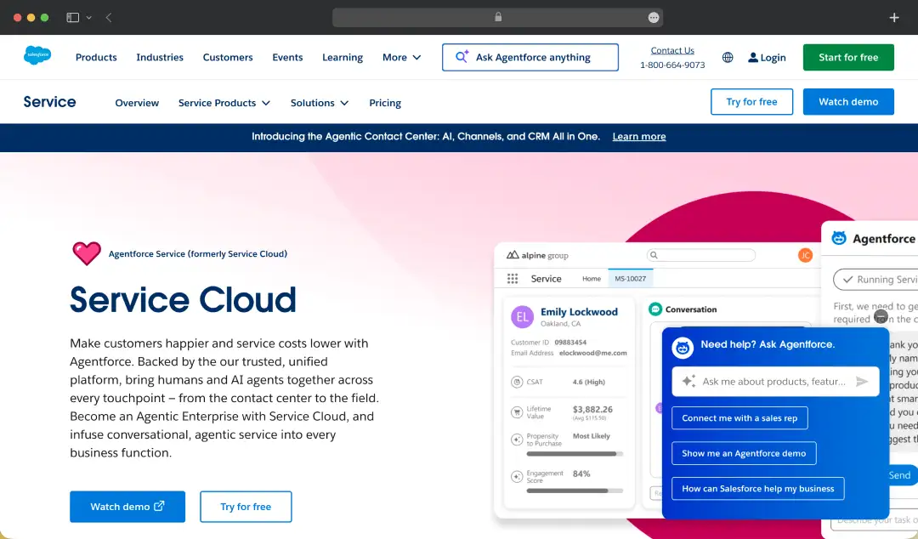
Task: Choose Connect me with a sales rep
Action: (x=739, y=417)
